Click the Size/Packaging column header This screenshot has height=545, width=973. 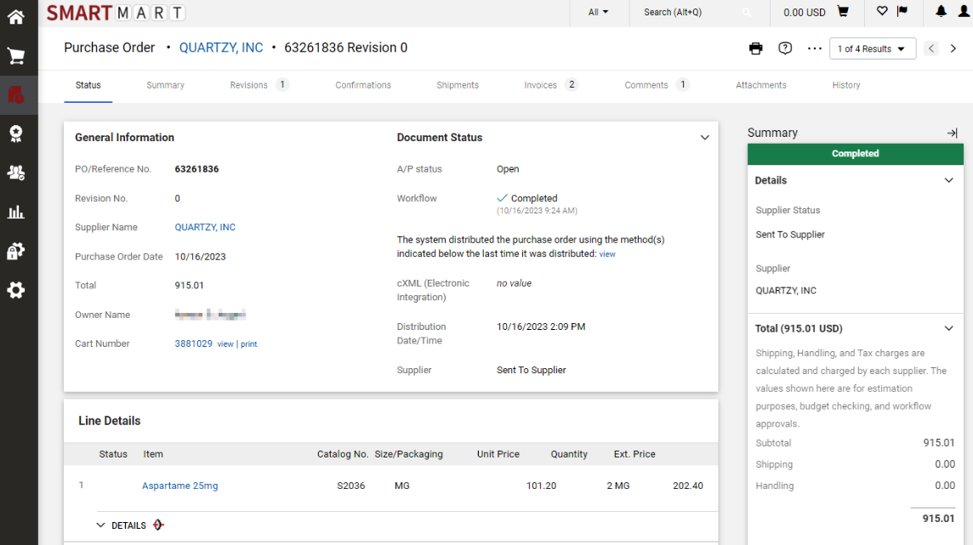[x=408, y=454]
